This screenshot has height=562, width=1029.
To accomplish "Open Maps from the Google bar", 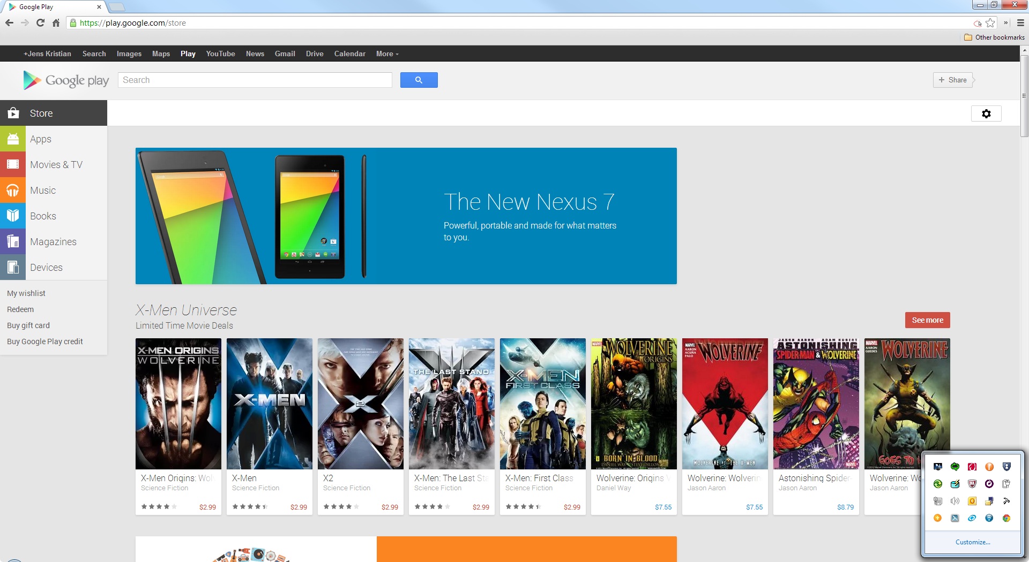I will pyautogui.click(x=161, y=54).
